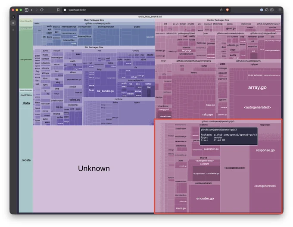Click the enum.go file block
This screenshot has width=293, height=227.
click(181, 208)
